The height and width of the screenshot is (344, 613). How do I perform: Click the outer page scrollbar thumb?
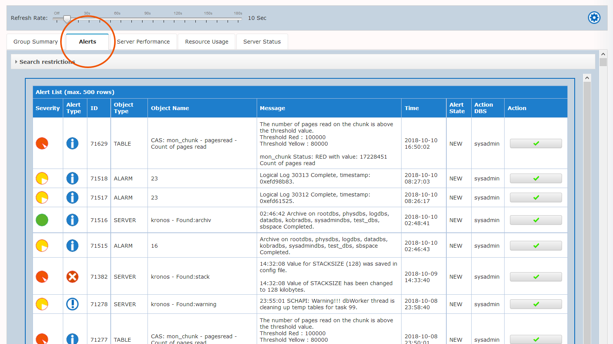click(x=603, y=62)
